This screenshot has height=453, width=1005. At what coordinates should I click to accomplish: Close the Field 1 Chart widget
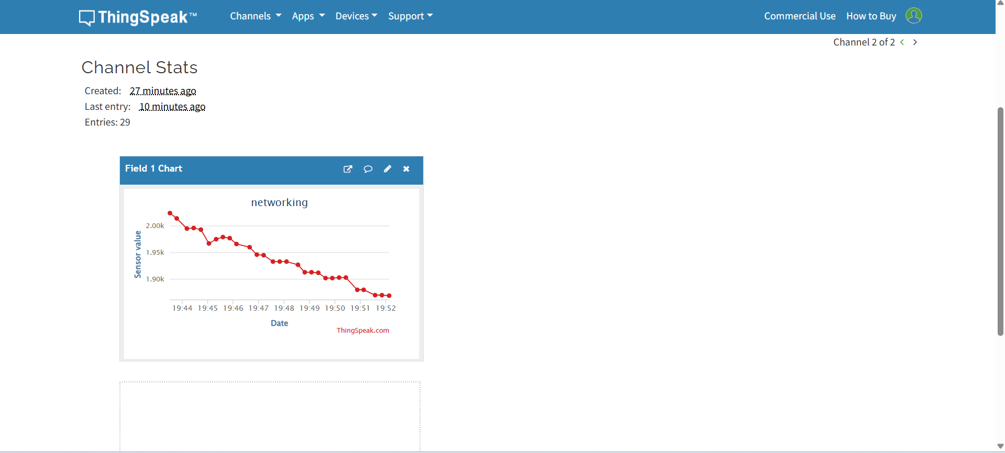coord(406,169)
